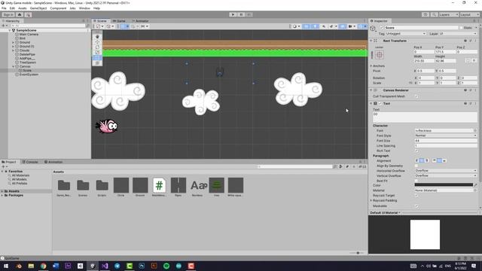This screenshot has width=482, height=271.
Task: Toggle the Maskable checkbox
Action: [416, 206]
